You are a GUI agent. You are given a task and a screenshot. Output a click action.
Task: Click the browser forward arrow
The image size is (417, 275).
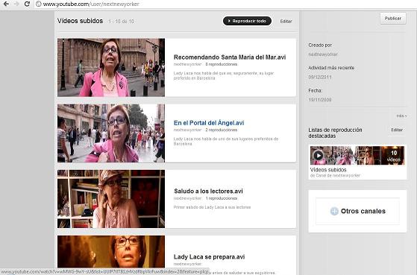point(16,4)
